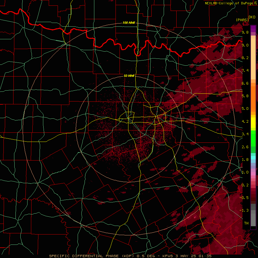The height and width of the screenshot is (258, 258).
Task: Click the [PHAS] legend unit label
Action: [242, 20]
